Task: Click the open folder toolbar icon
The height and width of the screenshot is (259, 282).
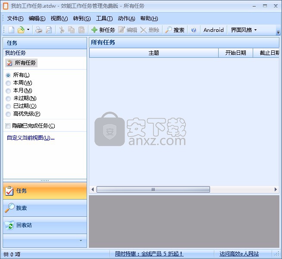Action: 21,30
